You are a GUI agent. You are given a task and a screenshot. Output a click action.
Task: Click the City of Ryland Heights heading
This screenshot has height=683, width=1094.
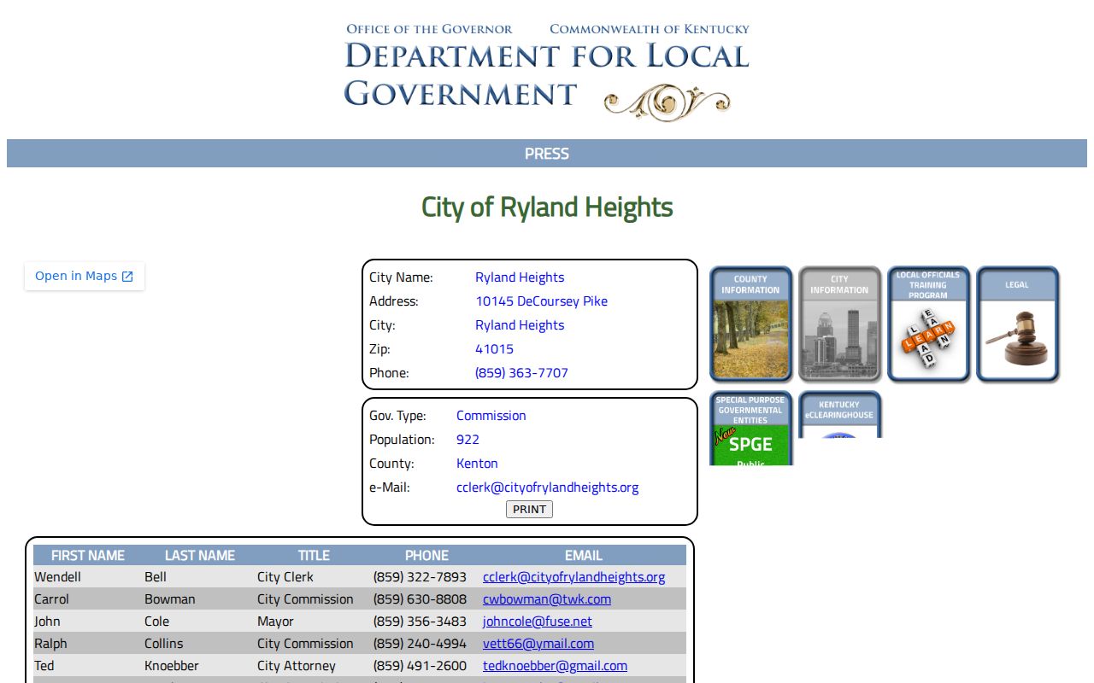pos(547,207)
